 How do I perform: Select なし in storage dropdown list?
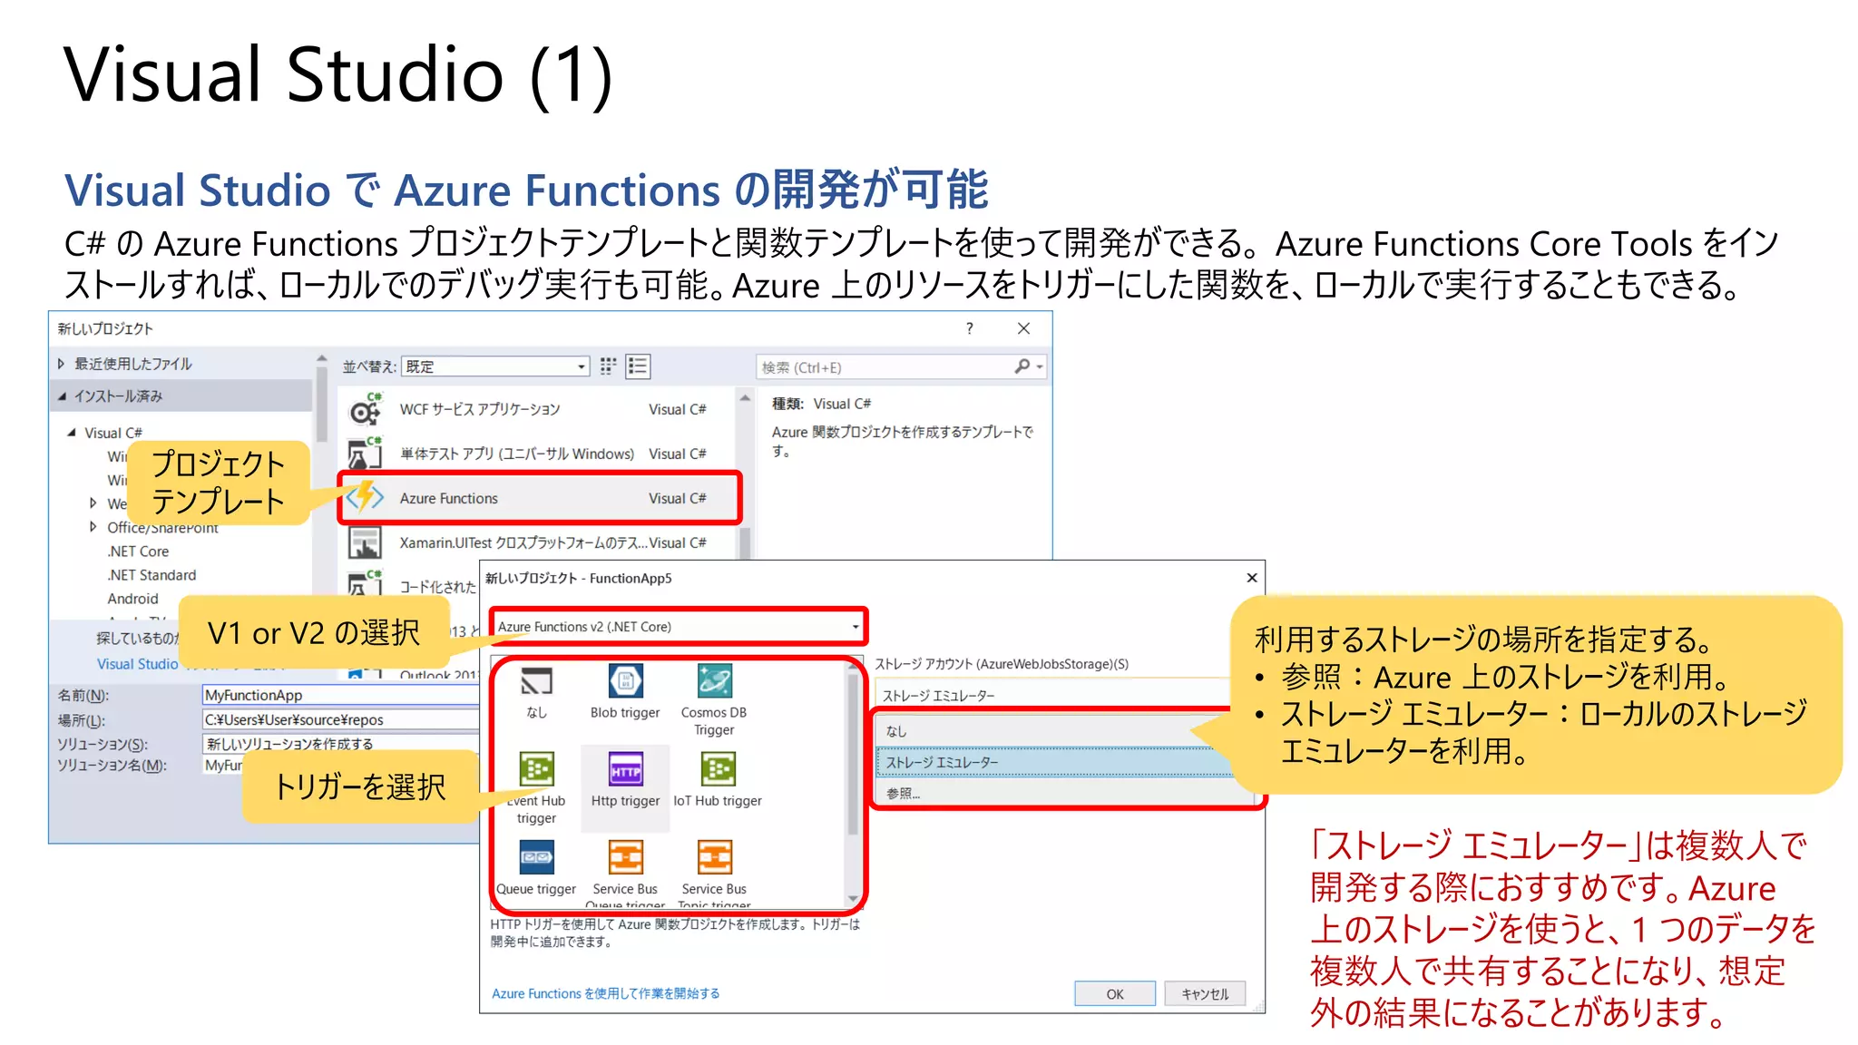(1052, 731)
